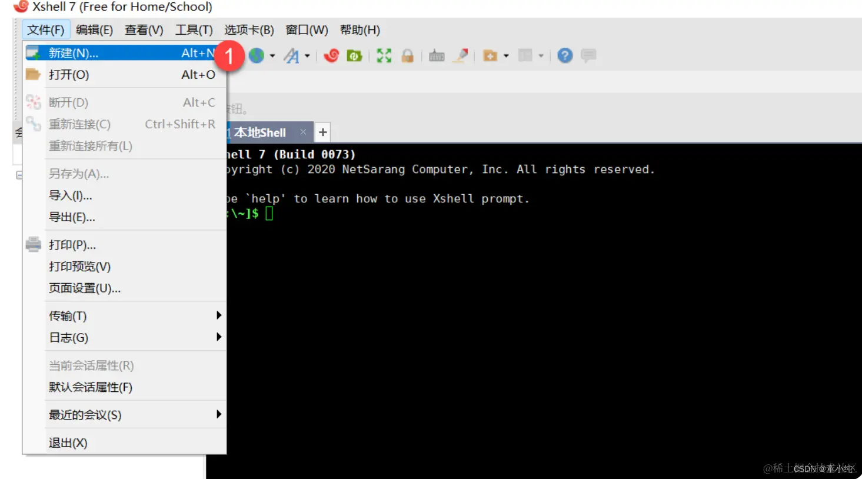
Task: Launch Xftp via the green folder icon
Action: click(x=354, y=56)
